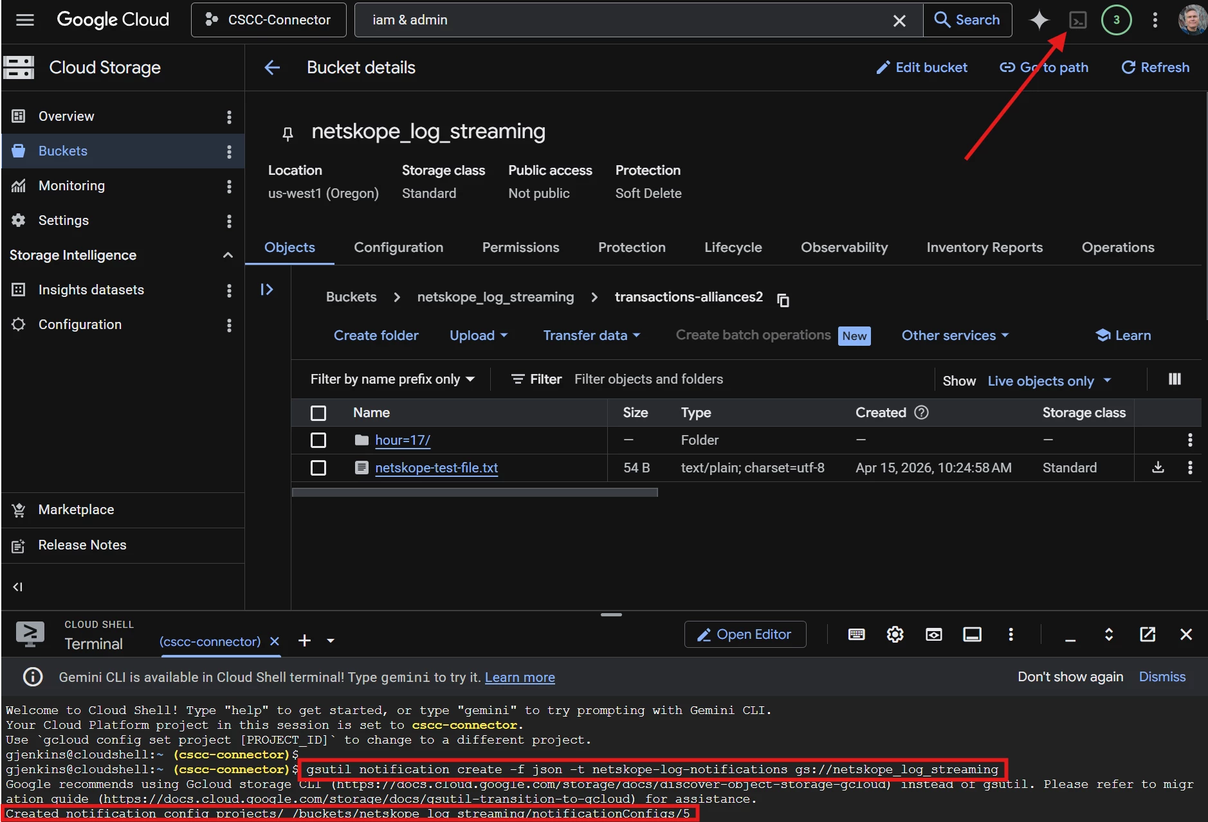Open the user account avatar

pyautogui.click(x=1192, y=20)
